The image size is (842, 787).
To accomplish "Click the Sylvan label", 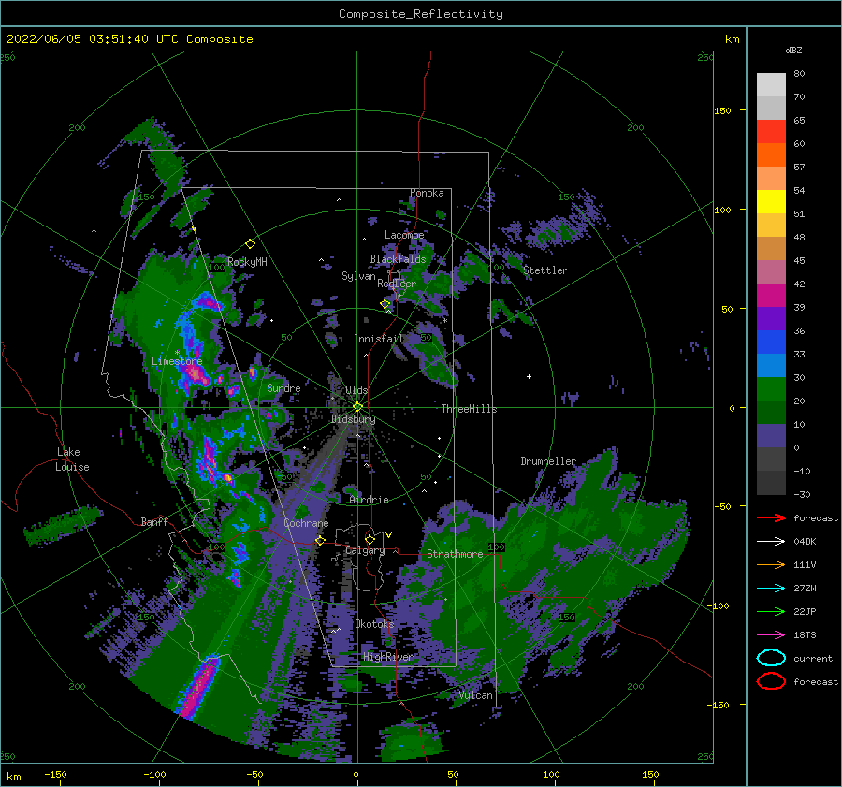I will coord(358,276).
